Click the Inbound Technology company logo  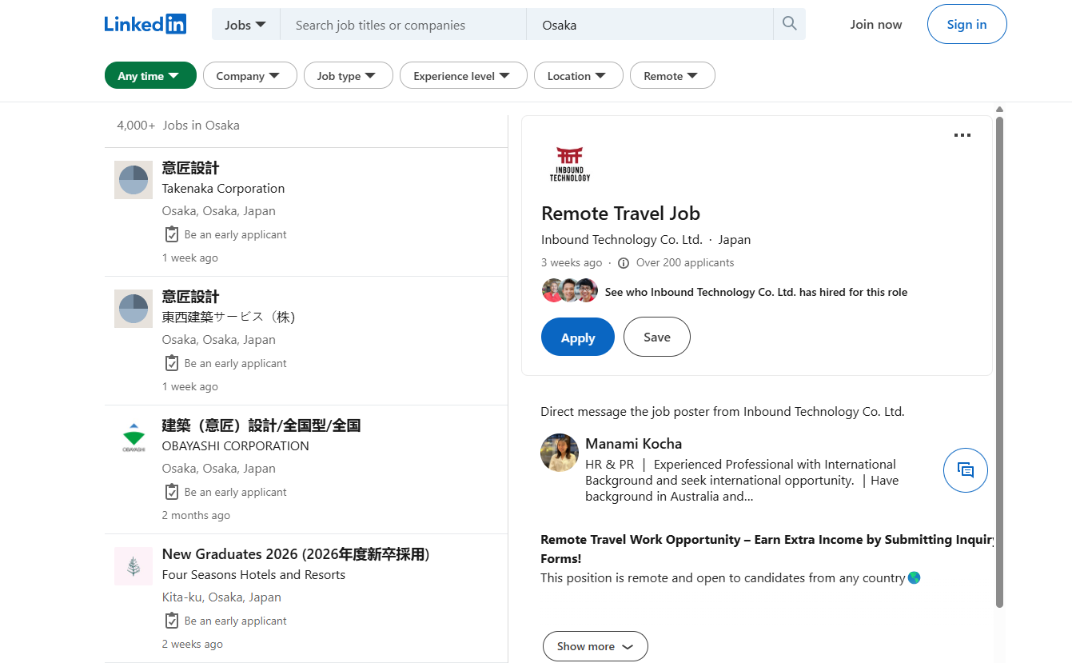[x=569, y=163]
